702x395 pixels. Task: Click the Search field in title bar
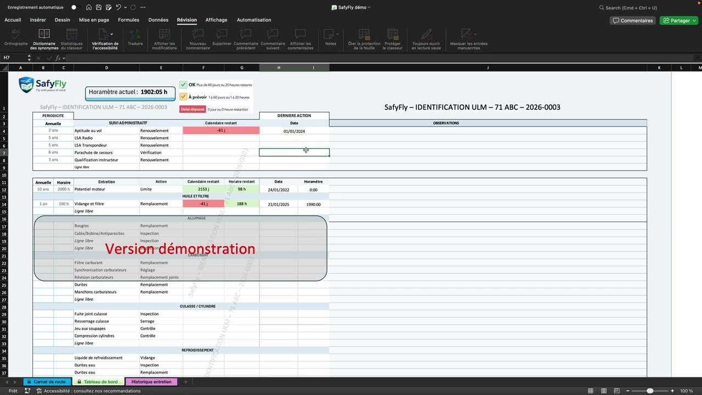pyautogui.click(x=628, y=8)
